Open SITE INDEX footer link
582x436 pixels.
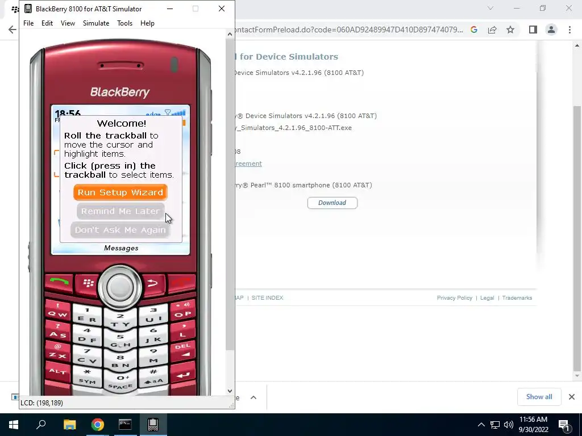click(x=267, y=297)
